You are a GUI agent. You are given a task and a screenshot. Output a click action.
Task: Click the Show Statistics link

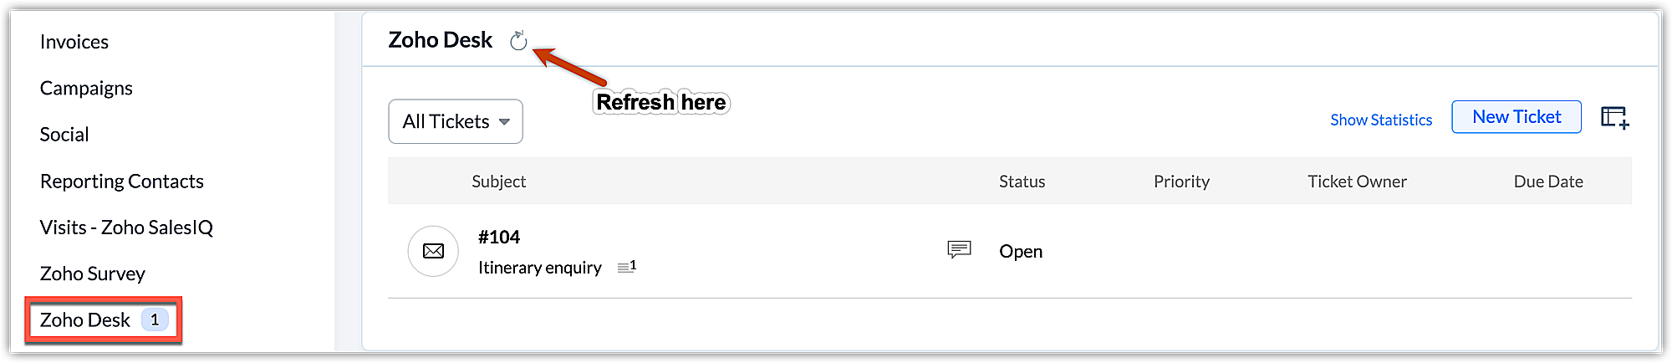1381,120
